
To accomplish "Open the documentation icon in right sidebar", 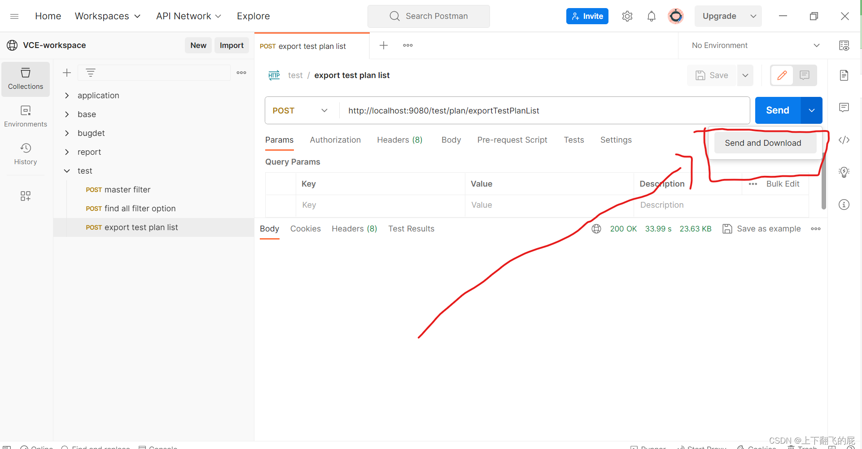I will pos(844,75).
